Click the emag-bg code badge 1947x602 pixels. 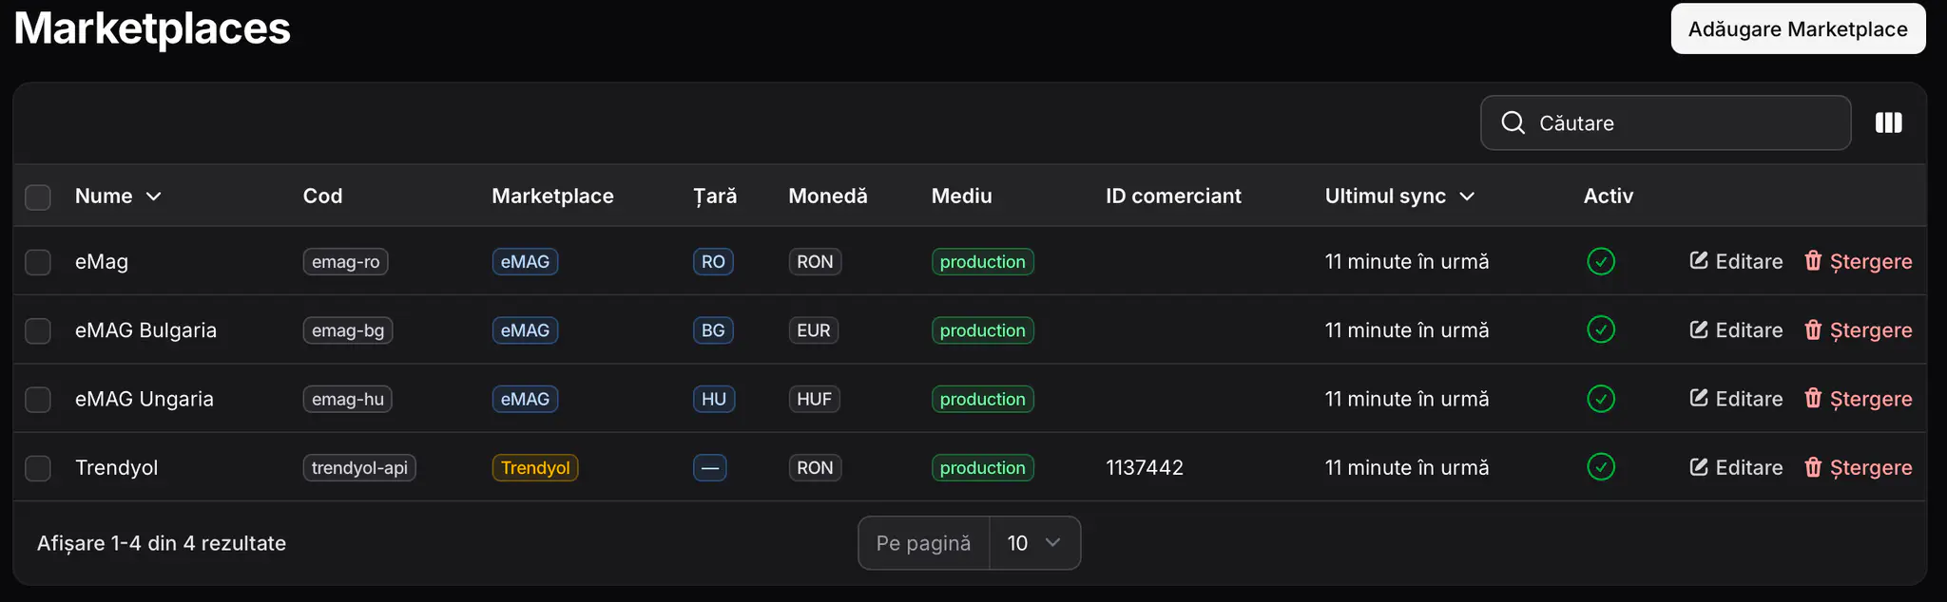(x=348, y=329)
